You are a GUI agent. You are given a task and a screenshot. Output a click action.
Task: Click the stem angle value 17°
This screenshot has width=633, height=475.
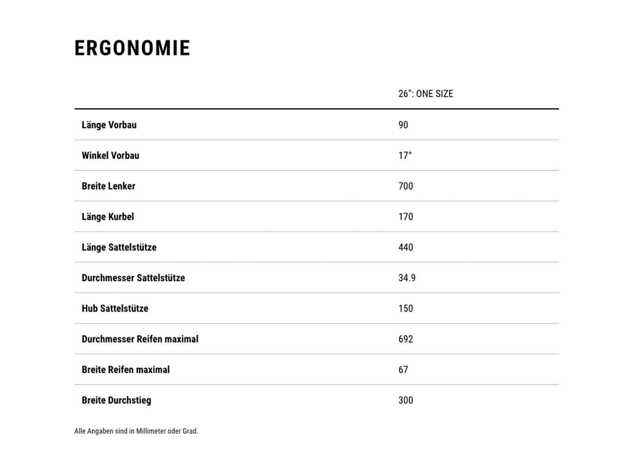coord(405,156)
